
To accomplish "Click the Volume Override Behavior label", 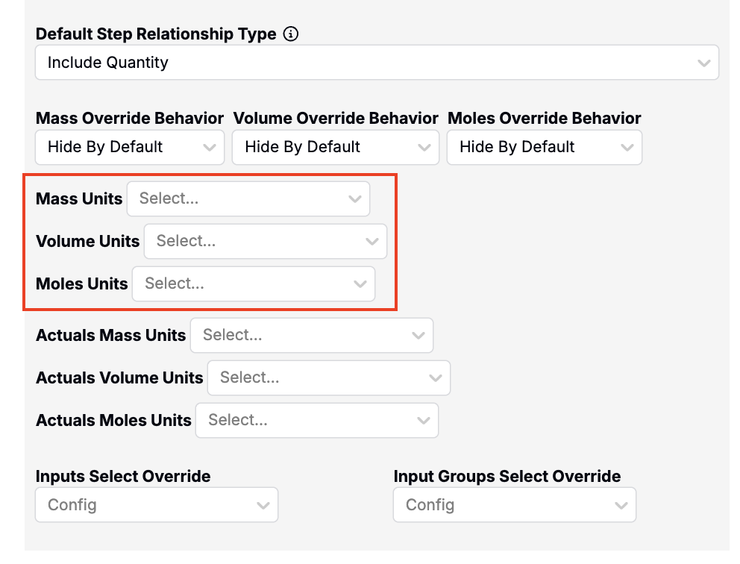I will [x=336, y=119].
